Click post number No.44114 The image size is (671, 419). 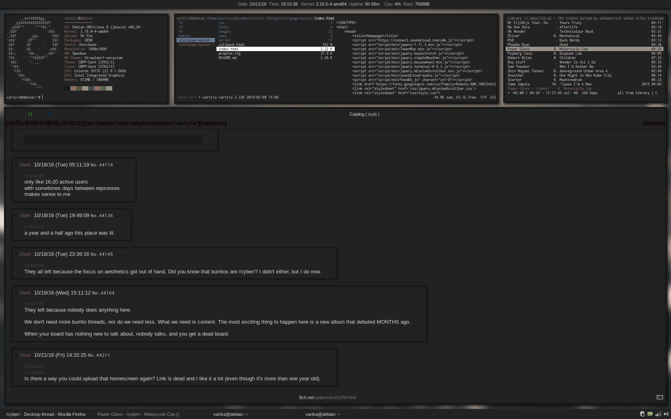click(x=101, y=165)
